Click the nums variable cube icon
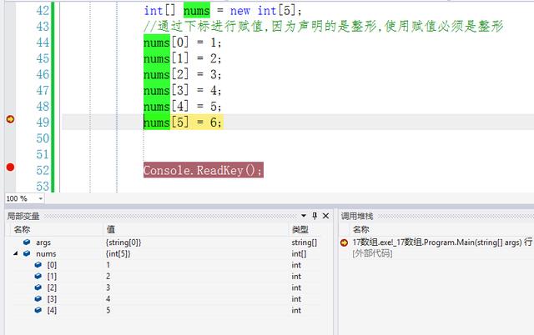534x335 pixels. click(27, 253)
